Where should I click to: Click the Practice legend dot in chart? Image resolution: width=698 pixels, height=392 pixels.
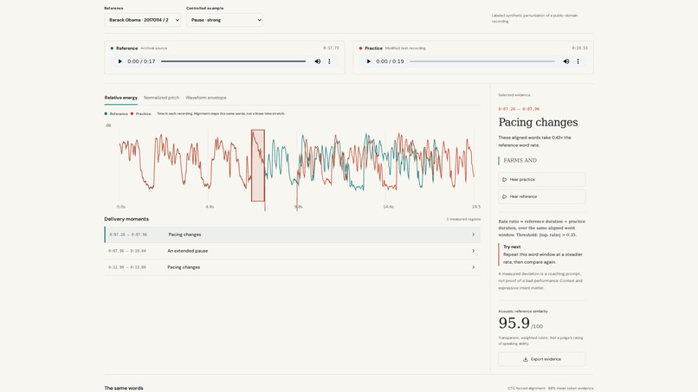pos(132,114)
